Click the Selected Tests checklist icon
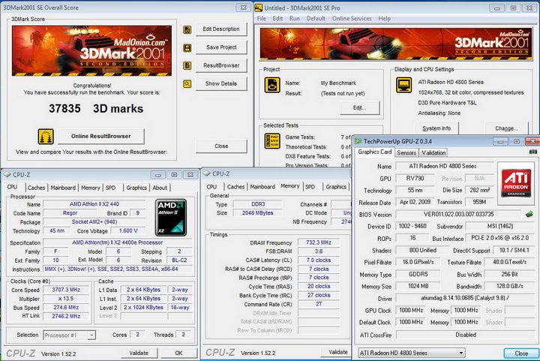 click(x=272, y=141)
